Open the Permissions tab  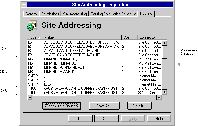[x=50, y=14]
